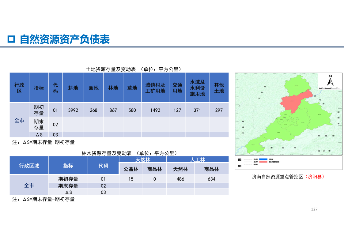Screen dimensions: 344x243
Task: Click the forest table value 634
Action: click(x=212, y=179)
